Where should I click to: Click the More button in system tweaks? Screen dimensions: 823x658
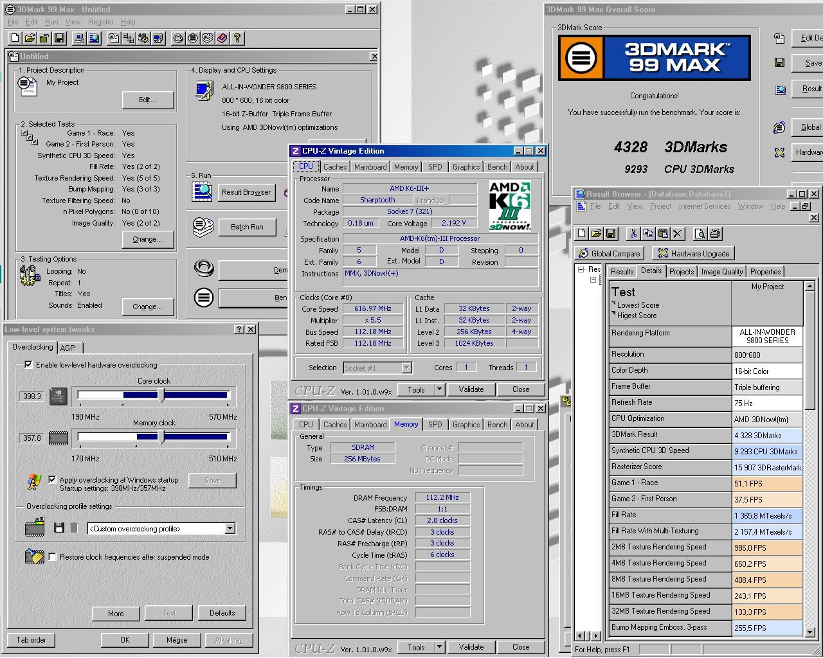[116, 613]
